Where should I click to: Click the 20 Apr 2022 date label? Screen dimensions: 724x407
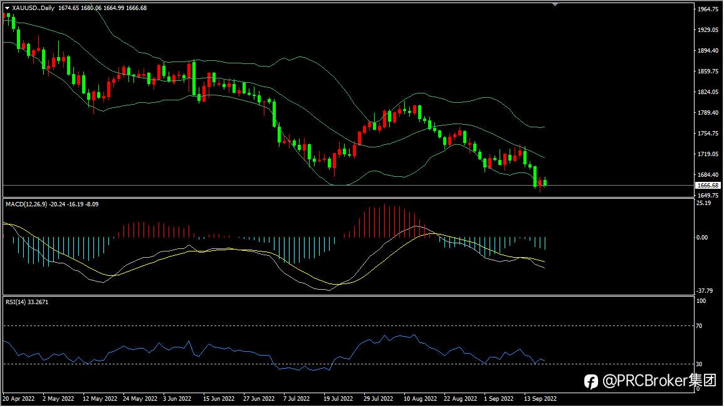(x=18, y=399)
